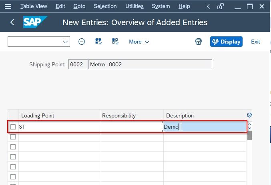Click the printer icon
271x185 pixels.
pyautogui.click(x=199, y=42)
